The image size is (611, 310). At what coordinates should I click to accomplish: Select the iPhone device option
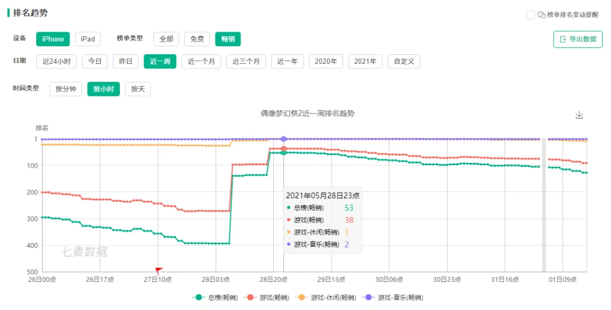point(53,39)
